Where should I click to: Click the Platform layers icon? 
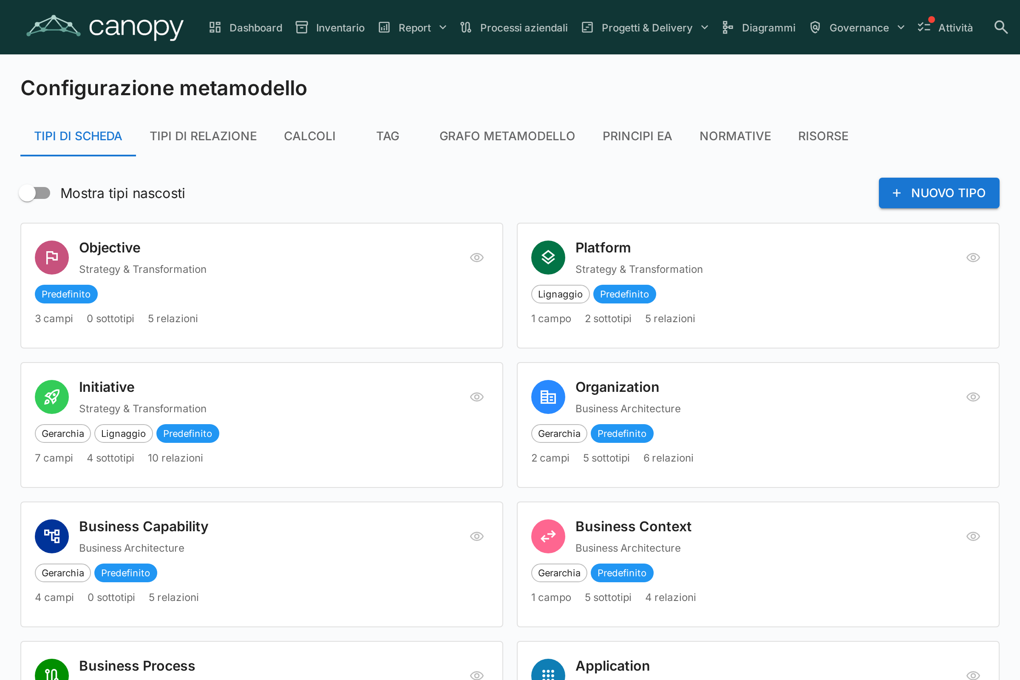pyautogui.click(x=548, y=258)
